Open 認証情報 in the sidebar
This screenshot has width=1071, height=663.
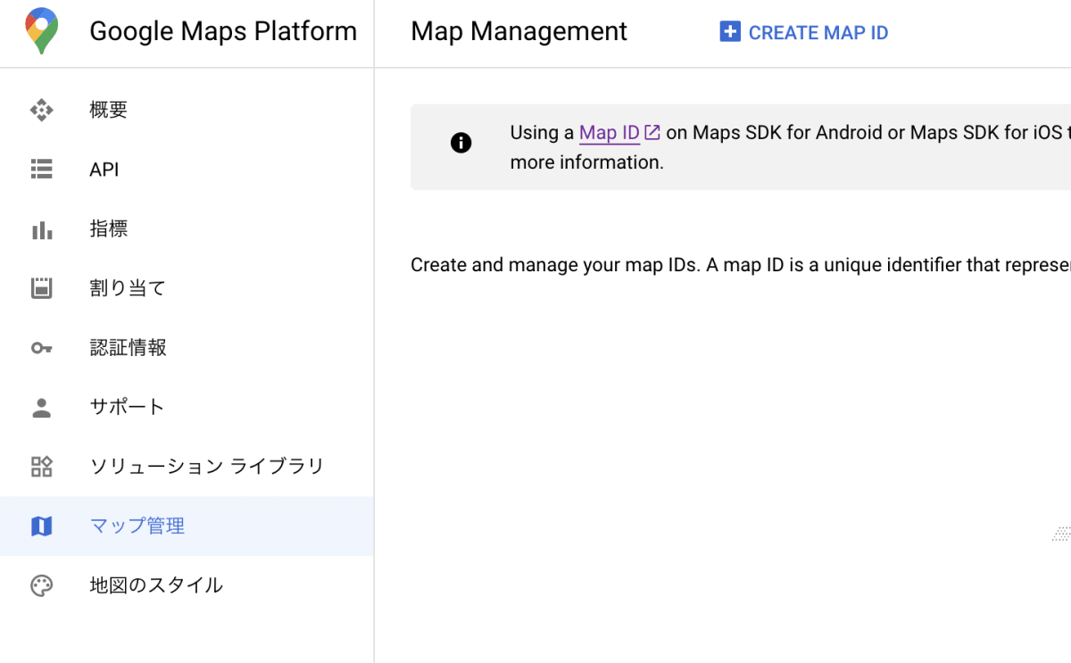[x=187, y=348]
